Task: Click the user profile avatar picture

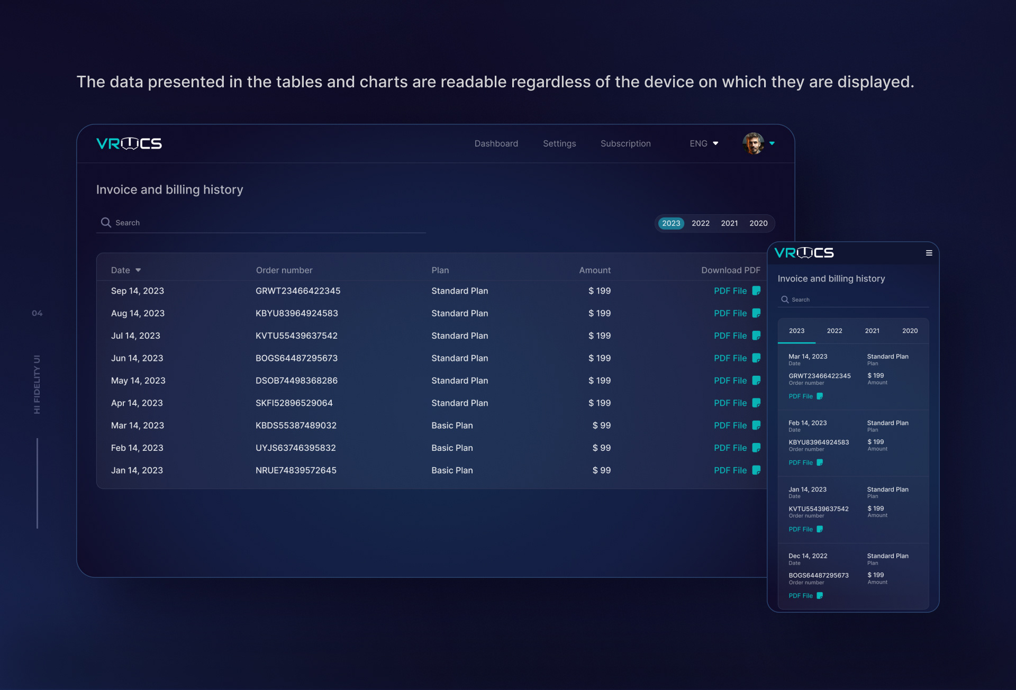Action: click(x=753, y=143)
